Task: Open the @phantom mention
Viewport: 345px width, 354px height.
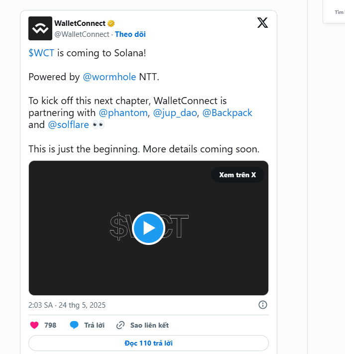Action: tap(123, 113)
